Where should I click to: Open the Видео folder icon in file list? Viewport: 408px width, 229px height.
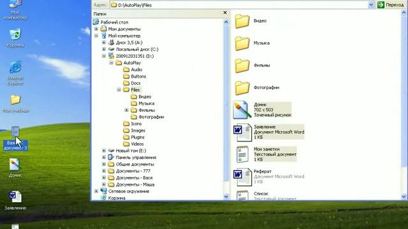pos(242,21)
